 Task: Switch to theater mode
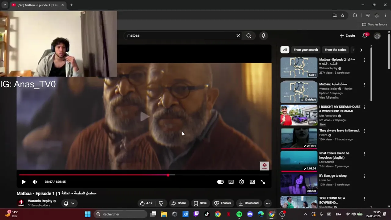252,182
